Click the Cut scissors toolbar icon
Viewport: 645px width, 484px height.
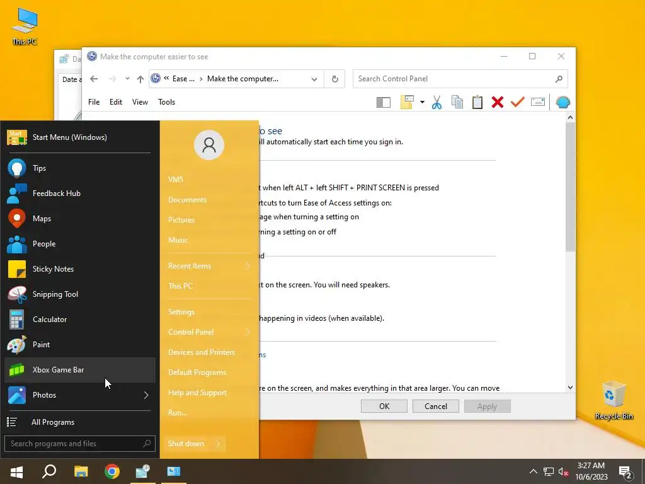coord(437,102)
